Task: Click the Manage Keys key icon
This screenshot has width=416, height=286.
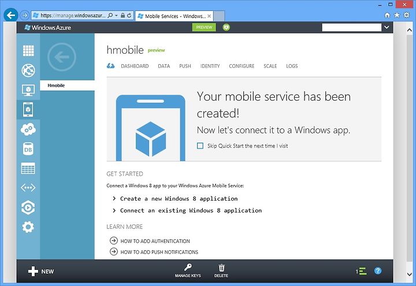Action: 188,267
